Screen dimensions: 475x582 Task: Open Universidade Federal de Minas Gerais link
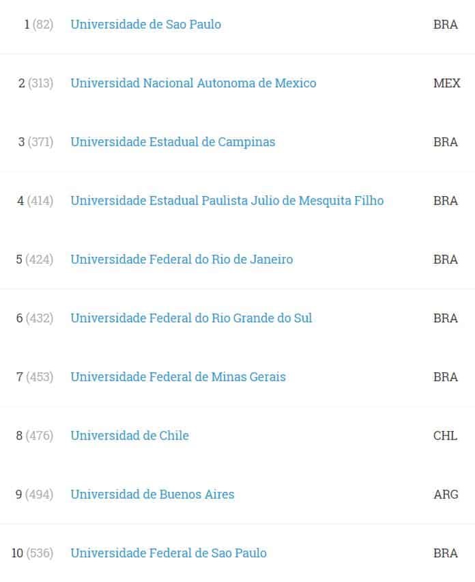178,377
